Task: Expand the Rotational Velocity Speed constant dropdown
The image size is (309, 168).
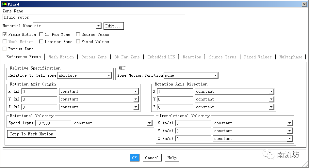Action: [x=149, y=123]
